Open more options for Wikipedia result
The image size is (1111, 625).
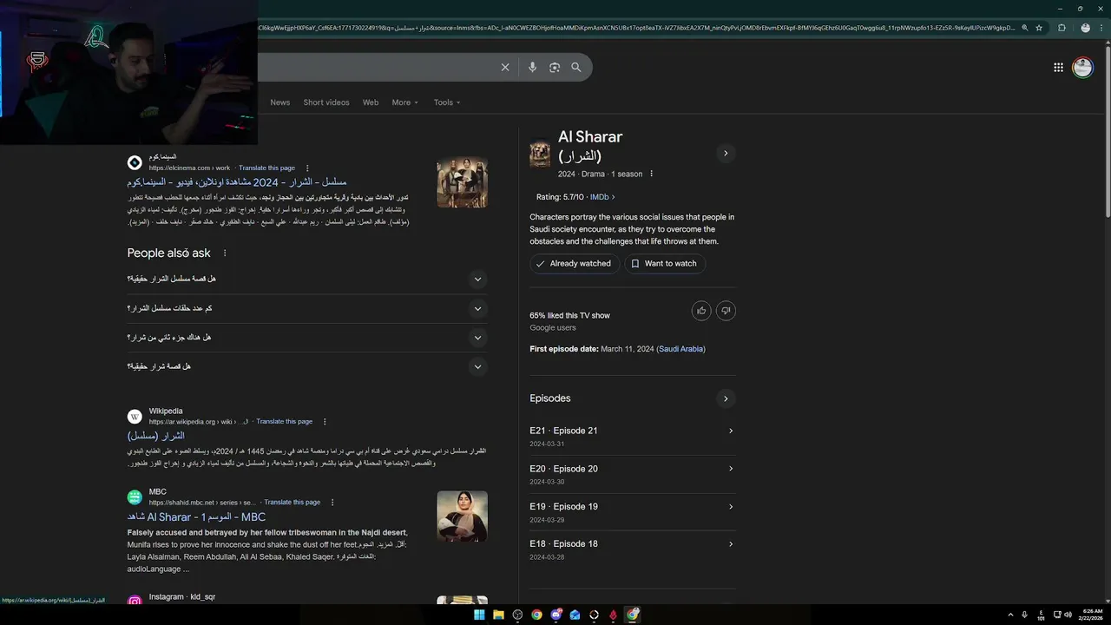[325, 422]
